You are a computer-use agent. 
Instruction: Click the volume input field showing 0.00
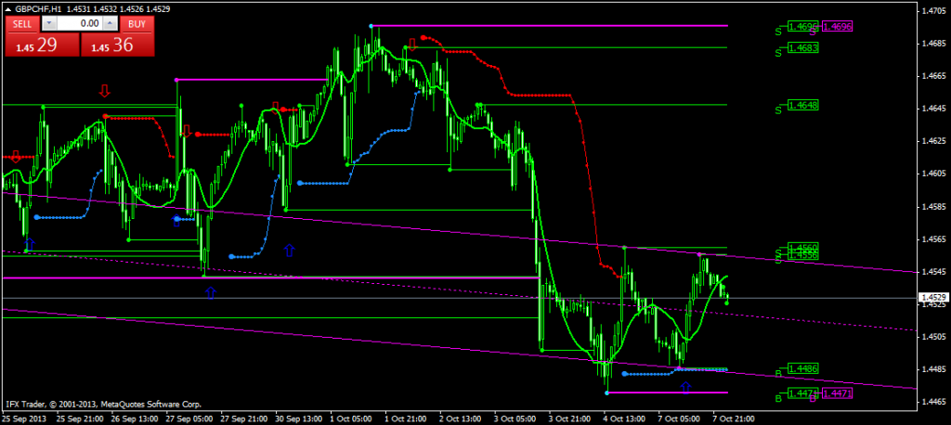(82, 22)
